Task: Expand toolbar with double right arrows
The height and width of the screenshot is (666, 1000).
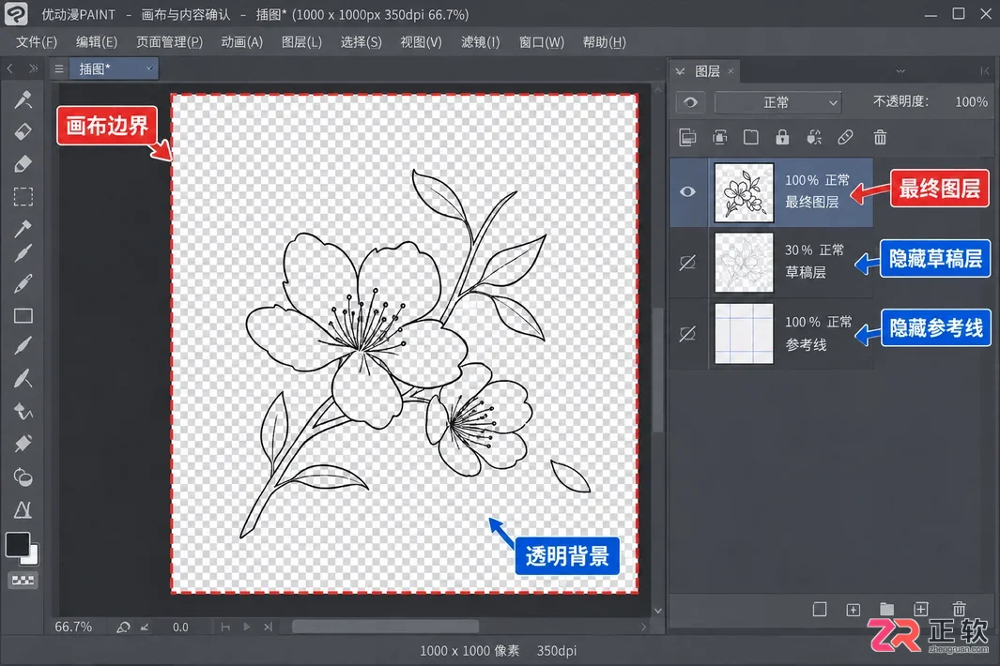Action: click(x=33, y=68)
